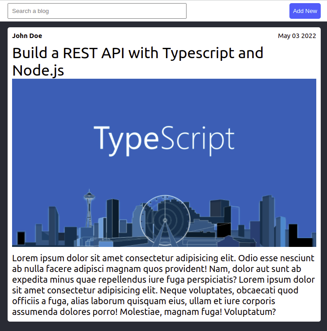
Task: Click the date May 03 2022
Action: tap(297, 36)
